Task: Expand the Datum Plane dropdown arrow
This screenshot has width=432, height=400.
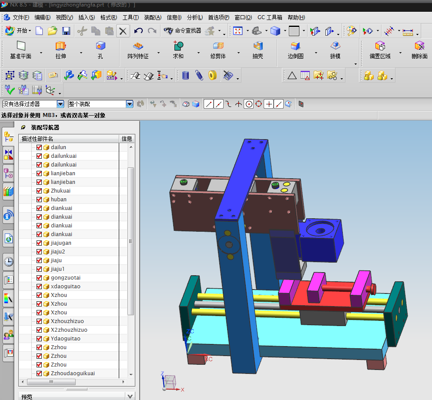Action: [41, 53]
